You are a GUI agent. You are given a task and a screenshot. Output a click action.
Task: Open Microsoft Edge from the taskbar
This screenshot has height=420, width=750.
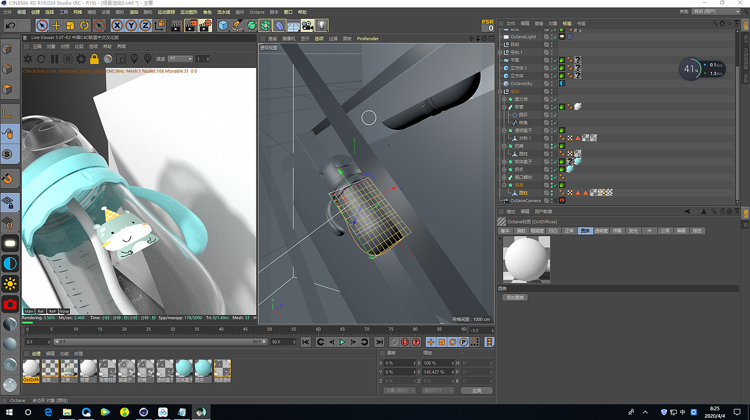pos(49,412)
